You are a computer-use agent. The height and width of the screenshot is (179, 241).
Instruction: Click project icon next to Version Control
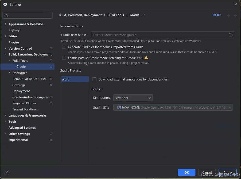coord(51,48)
